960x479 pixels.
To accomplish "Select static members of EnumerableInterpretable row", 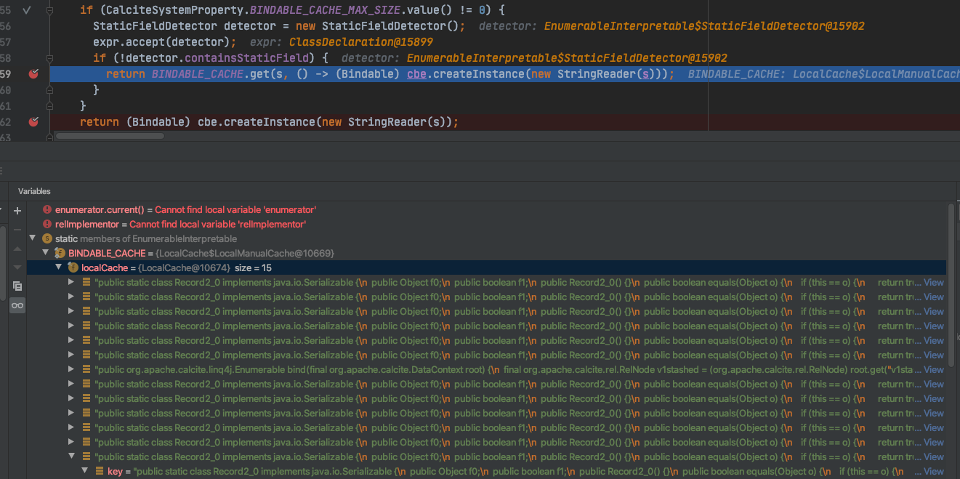I will tap(486, 238).
